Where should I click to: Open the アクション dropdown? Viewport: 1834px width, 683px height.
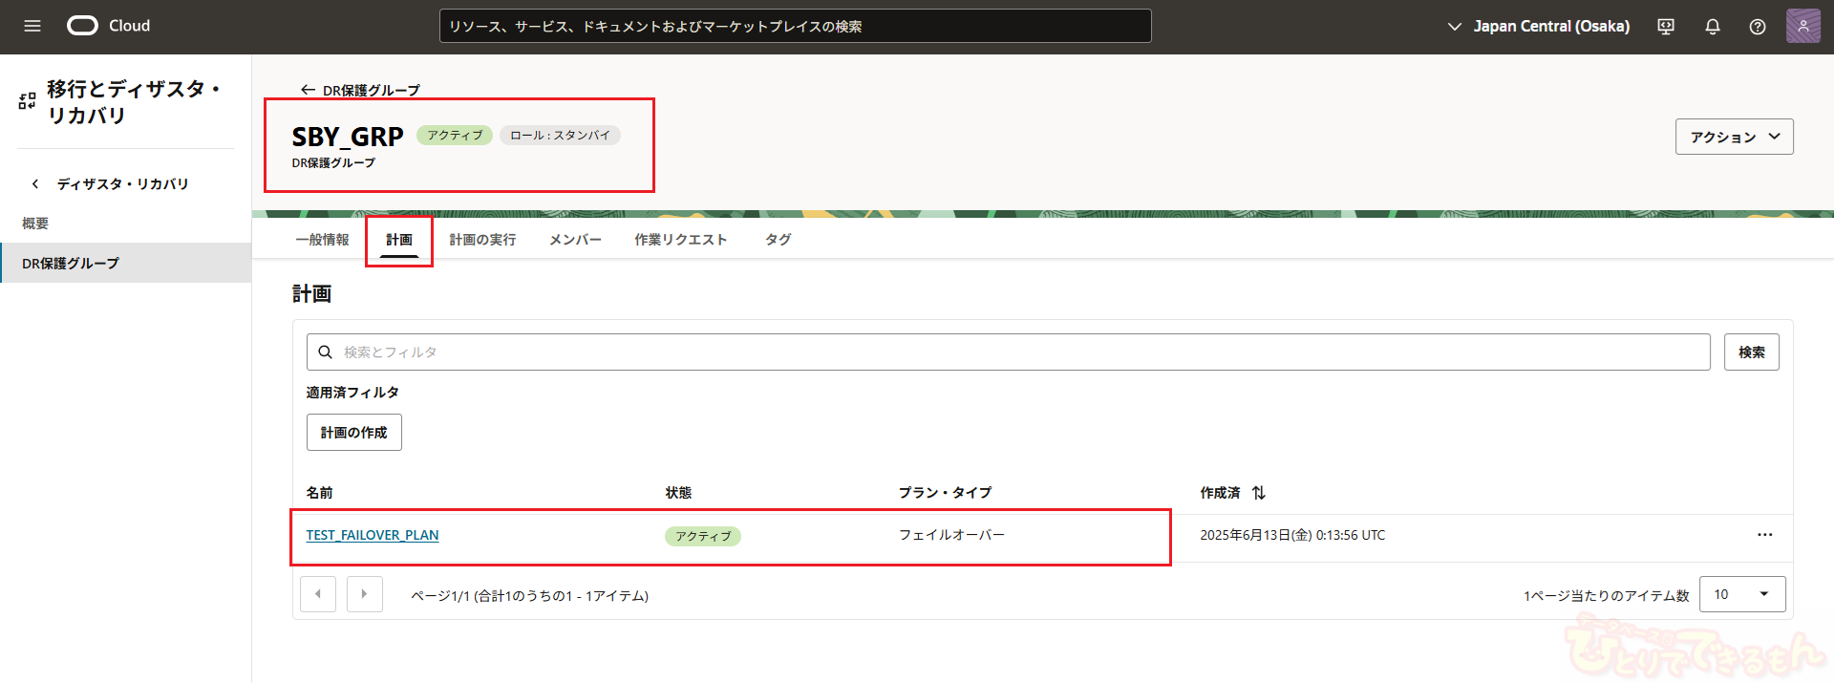[1735, 137]
